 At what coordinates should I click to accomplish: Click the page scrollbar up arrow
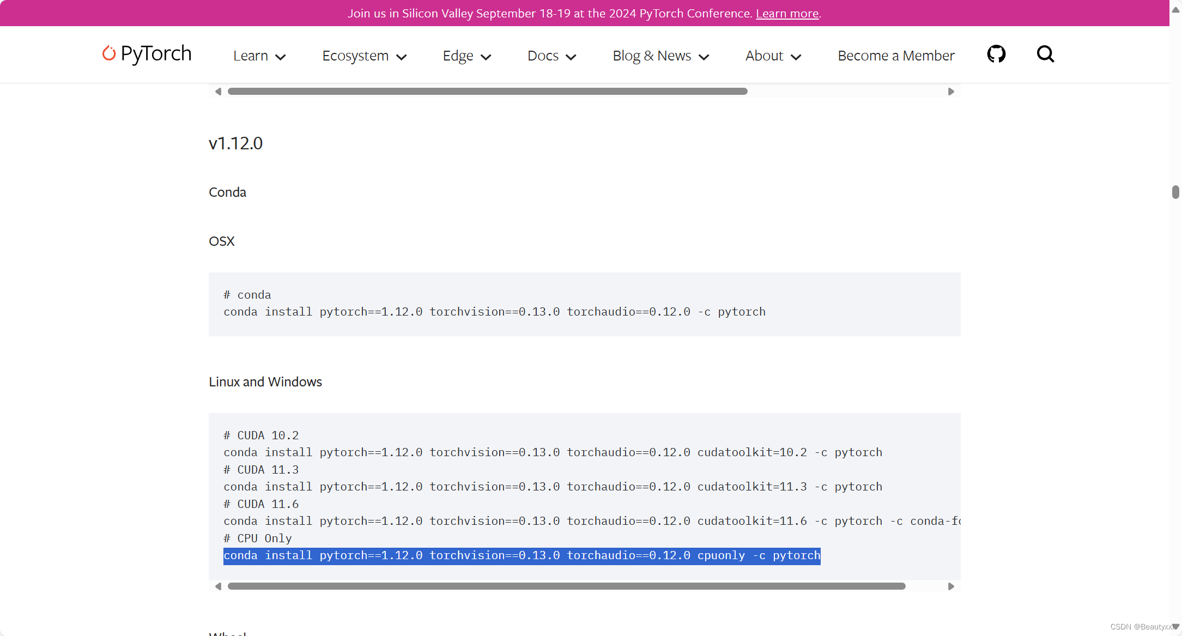pyautogui.click(x=1175, y=10)
